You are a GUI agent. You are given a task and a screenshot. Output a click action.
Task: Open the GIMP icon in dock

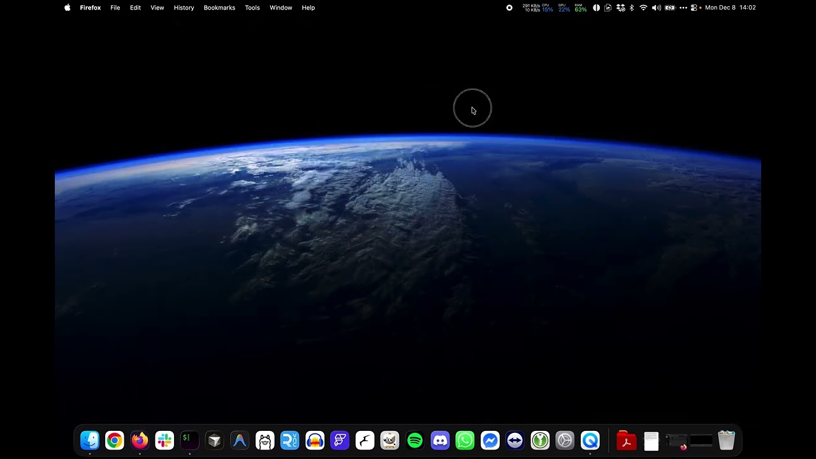[x=390, y=440]
